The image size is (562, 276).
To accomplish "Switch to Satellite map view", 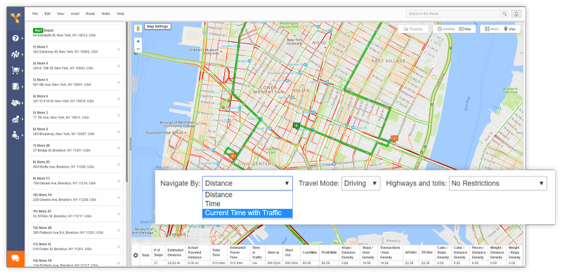I will (x=446, y=29).
